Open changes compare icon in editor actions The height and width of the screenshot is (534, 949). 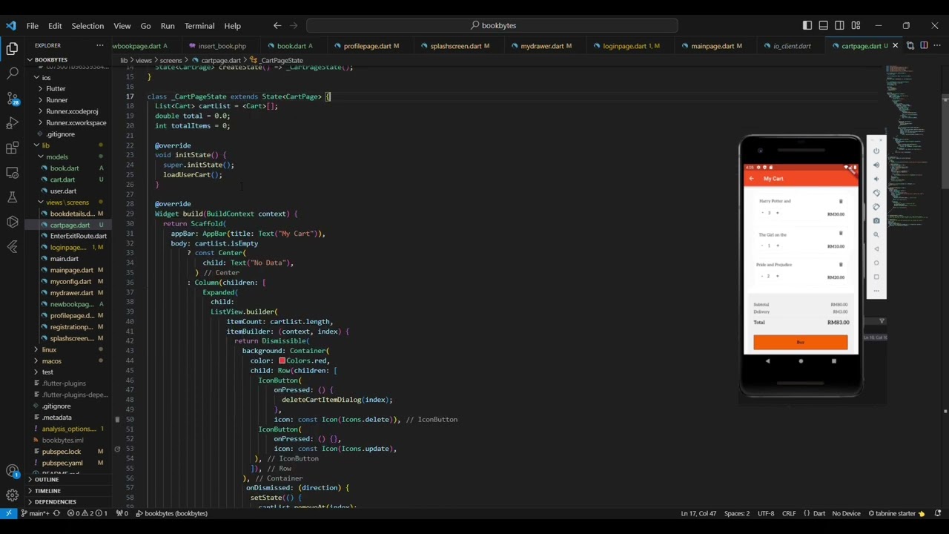pos(910,46)
